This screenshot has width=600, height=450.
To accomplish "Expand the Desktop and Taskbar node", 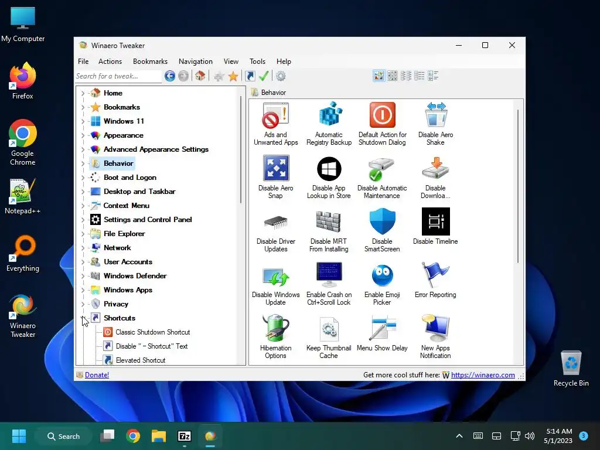I will (83, 192).
